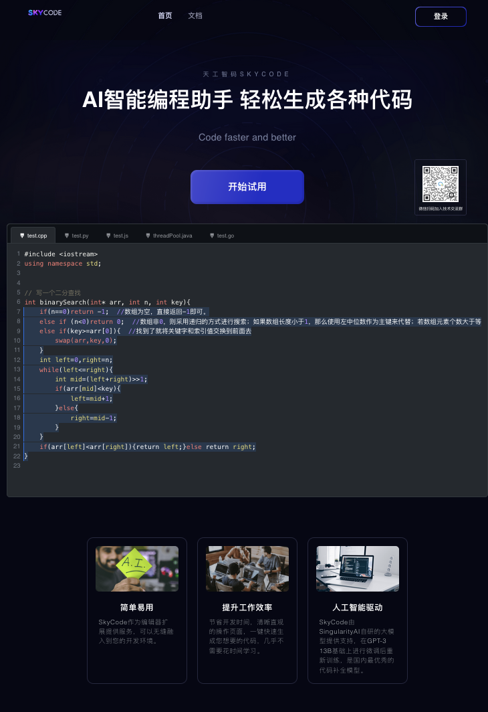Switch to the test.js tab

117,236
